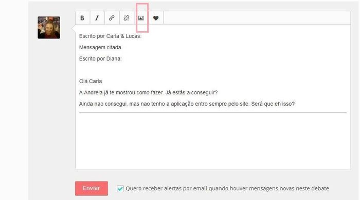
Task: Remove link with the broken chain icon
Action: pos(127,18)
